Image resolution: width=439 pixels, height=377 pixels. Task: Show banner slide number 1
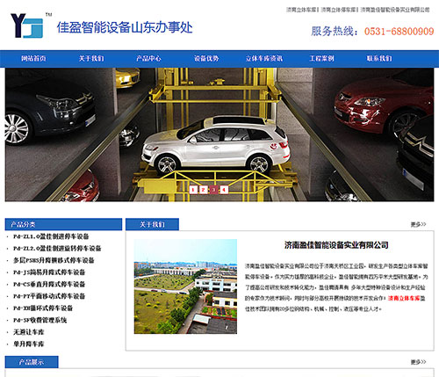(192, 190)
